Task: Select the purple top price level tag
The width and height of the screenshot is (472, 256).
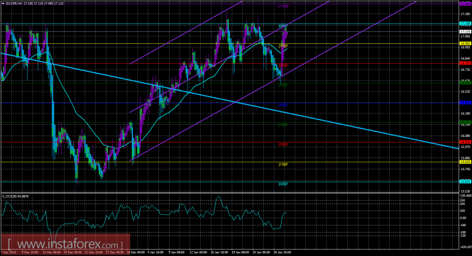Action: pos(466,4)
